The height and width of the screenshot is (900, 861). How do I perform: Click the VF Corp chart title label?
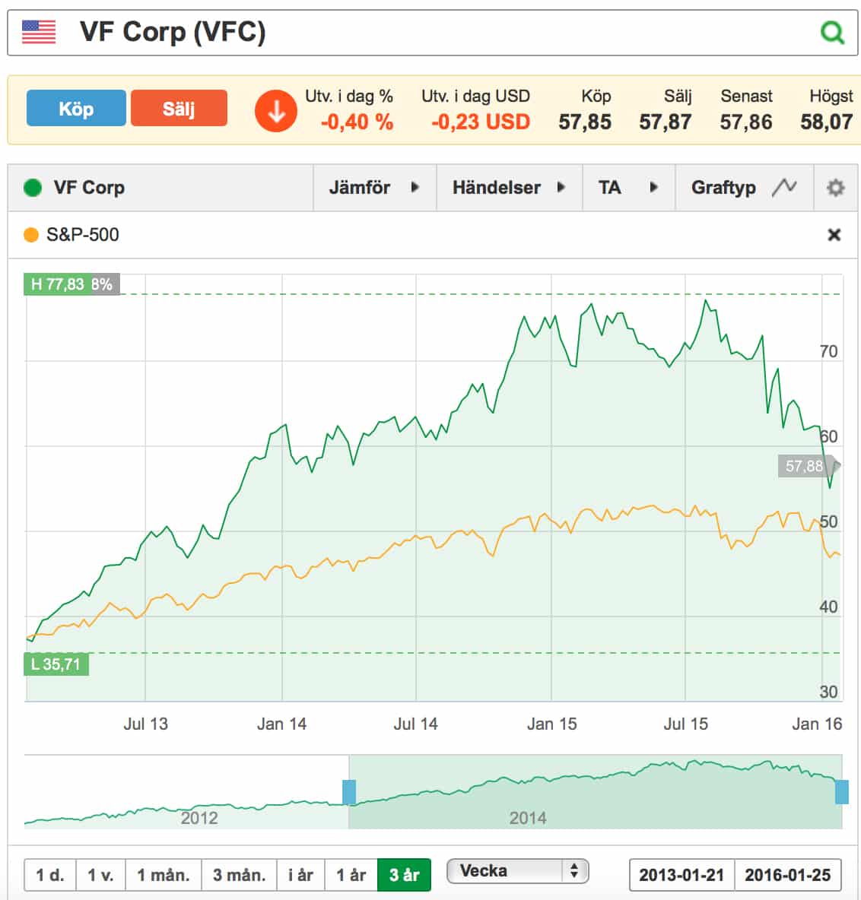(x=89, y=188)
